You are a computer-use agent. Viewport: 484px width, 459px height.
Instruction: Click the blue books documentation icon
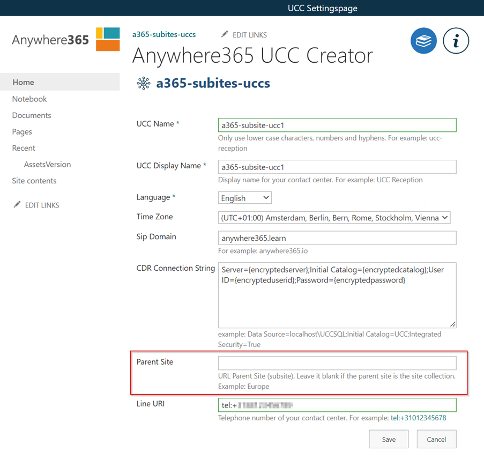(423, 41)
